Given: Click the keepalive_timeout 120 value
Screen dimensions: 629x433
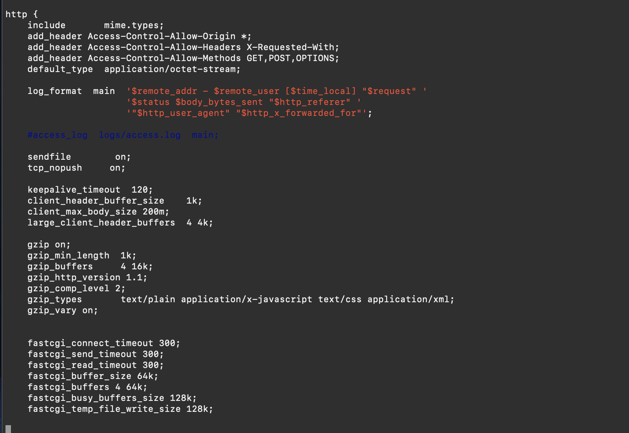Looking at the screenshot, I should click(142, 190).
